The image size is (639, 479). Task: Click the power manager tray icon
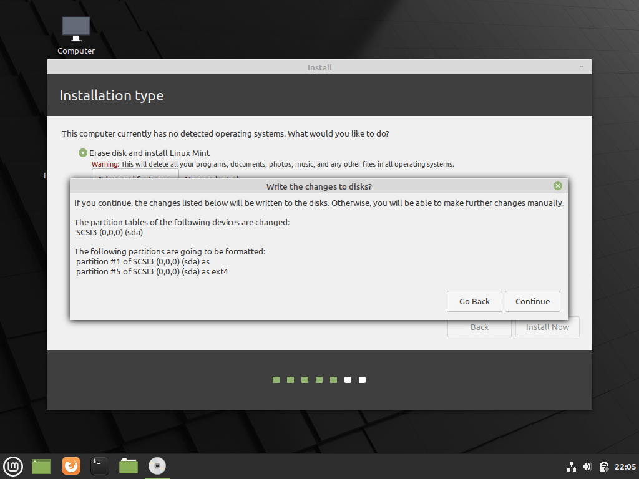coord(603,467)
